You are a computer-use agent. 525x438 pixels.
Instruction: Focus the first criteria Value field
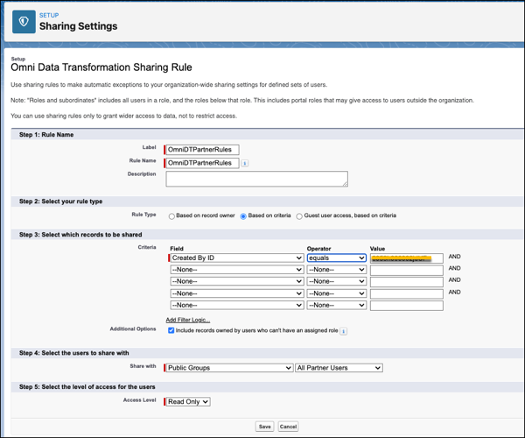click(x=407, y=258)
